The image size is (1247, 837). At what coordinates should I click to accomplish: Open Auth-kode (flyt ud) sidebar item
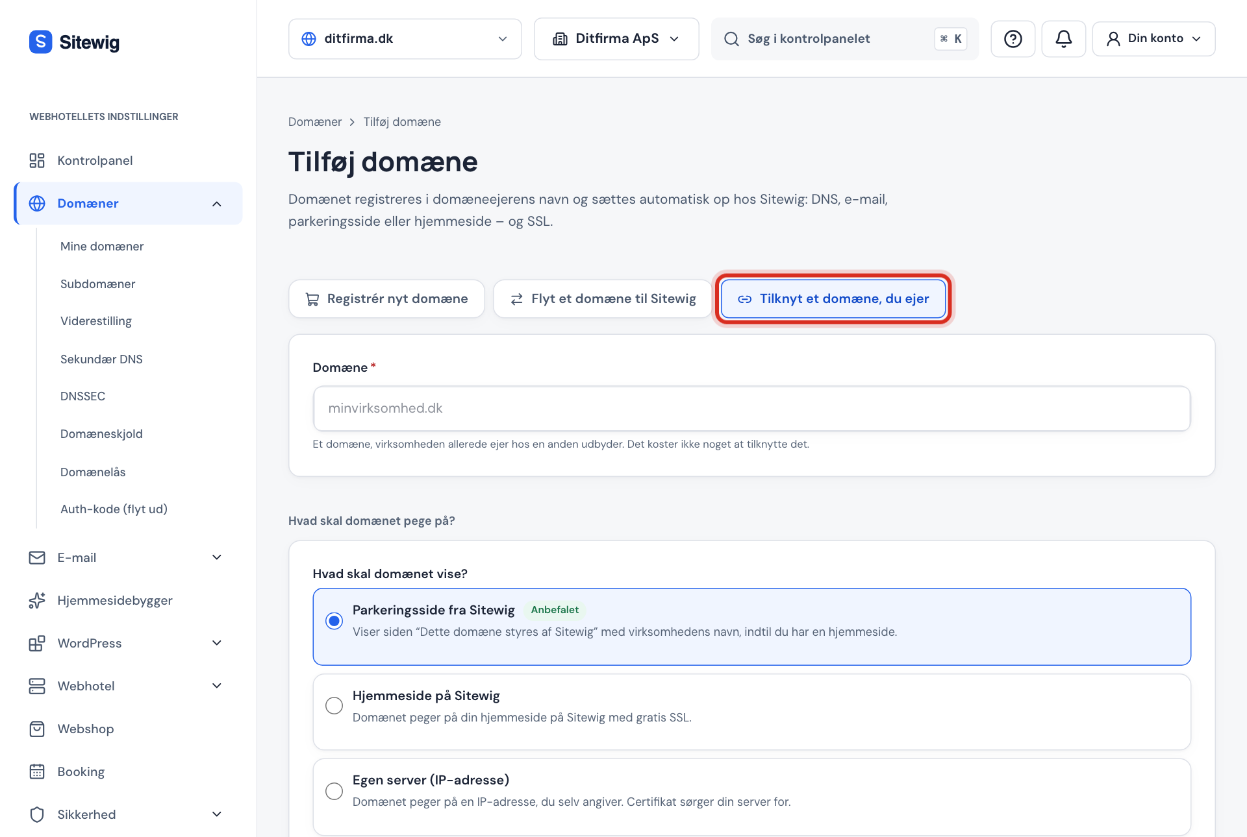pos(114,509)
